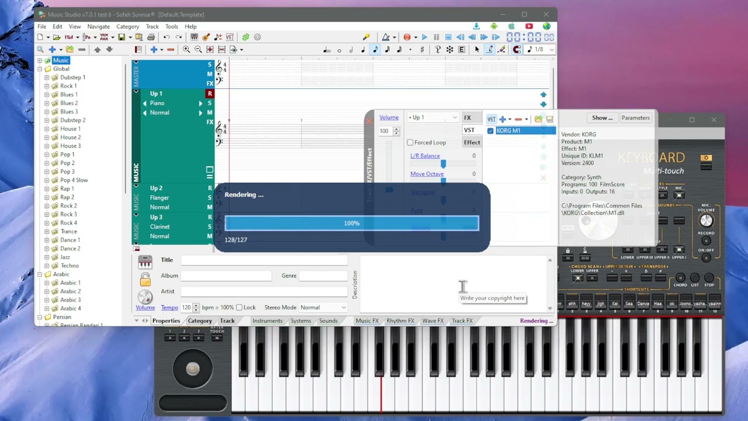Click the Title input field
The width and height of the screenshot is (748, 421).
264,260
